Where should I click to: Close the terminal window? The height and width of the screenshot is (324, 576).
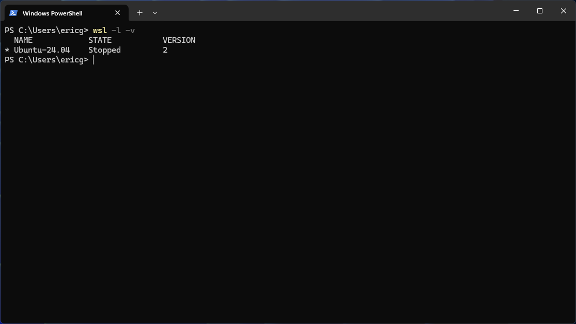564,11
